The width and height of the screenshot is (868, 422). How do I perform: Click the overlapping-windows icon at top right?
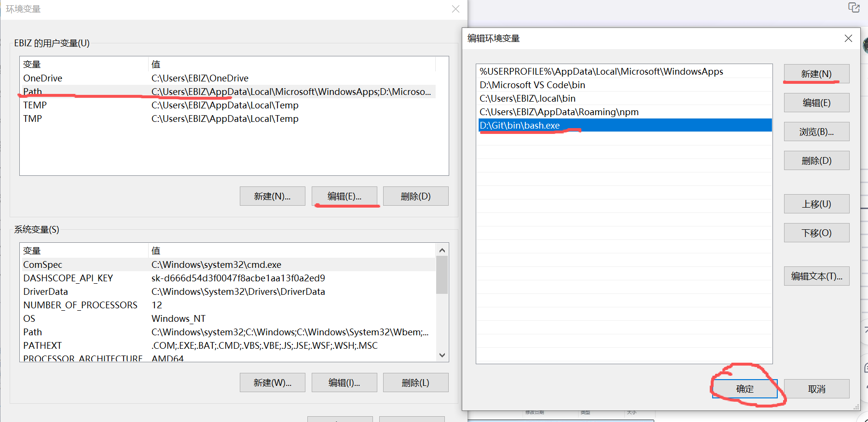point(854,8)
